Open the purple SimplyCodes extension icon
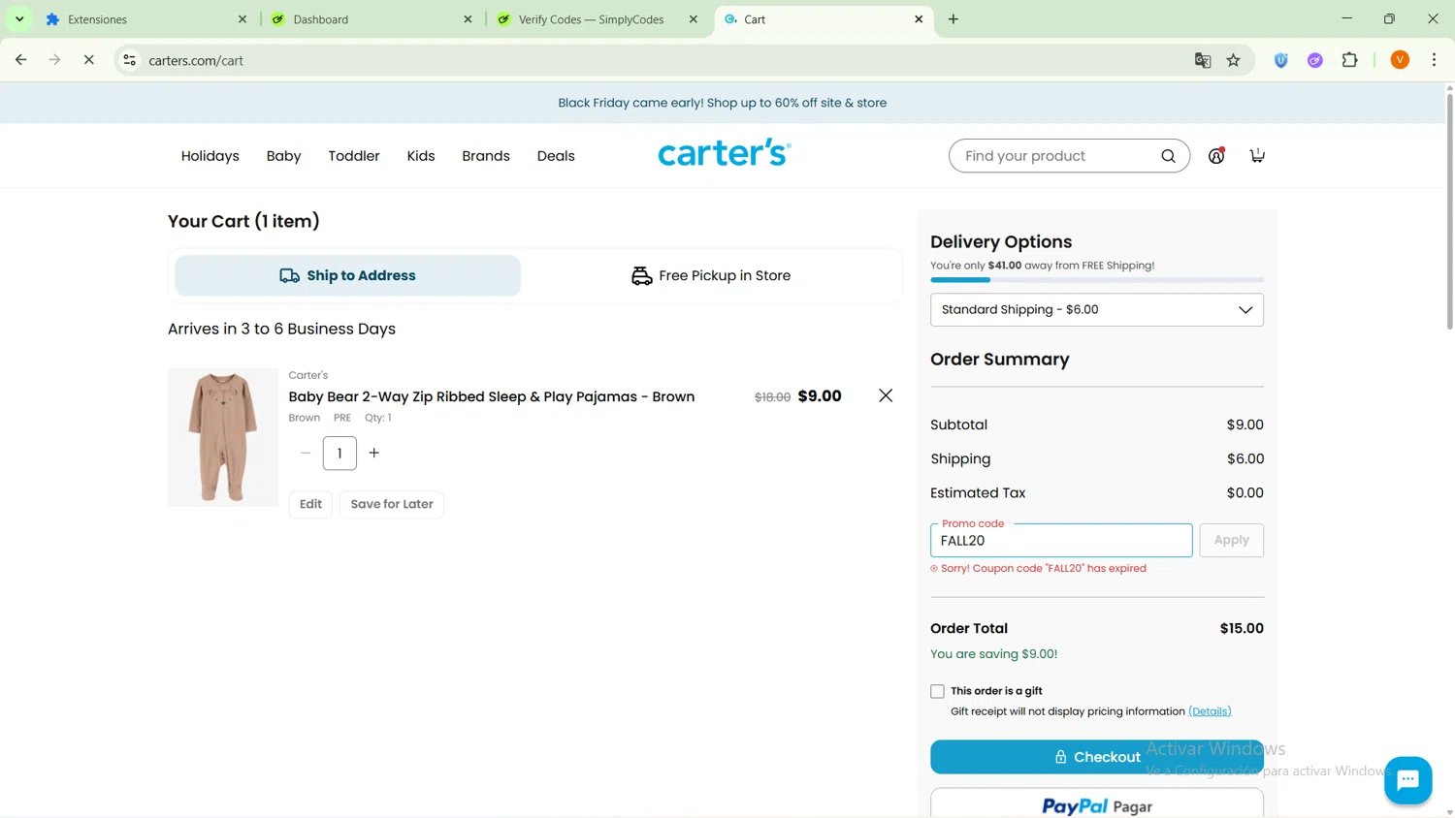 1315,60
